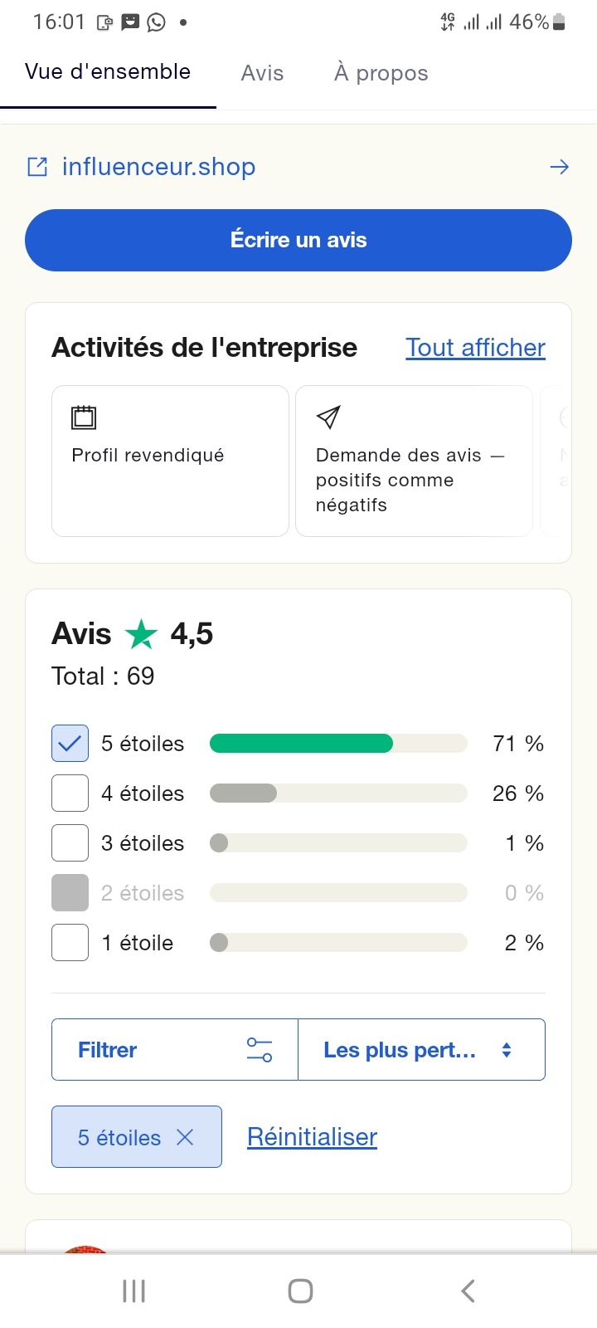Screen dimensions: 597x1328
Task: Switch to the Avis tab
Action: coord(262,73)
